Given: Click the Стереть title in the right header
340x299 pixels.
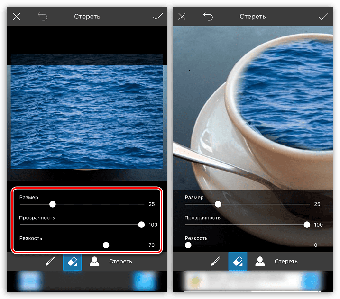Looking at the screenshot, I should click(253, 17).
